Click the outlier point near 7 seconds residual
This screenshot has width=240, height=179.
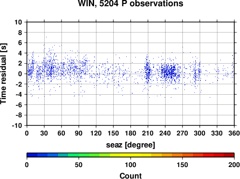[46, 37]
